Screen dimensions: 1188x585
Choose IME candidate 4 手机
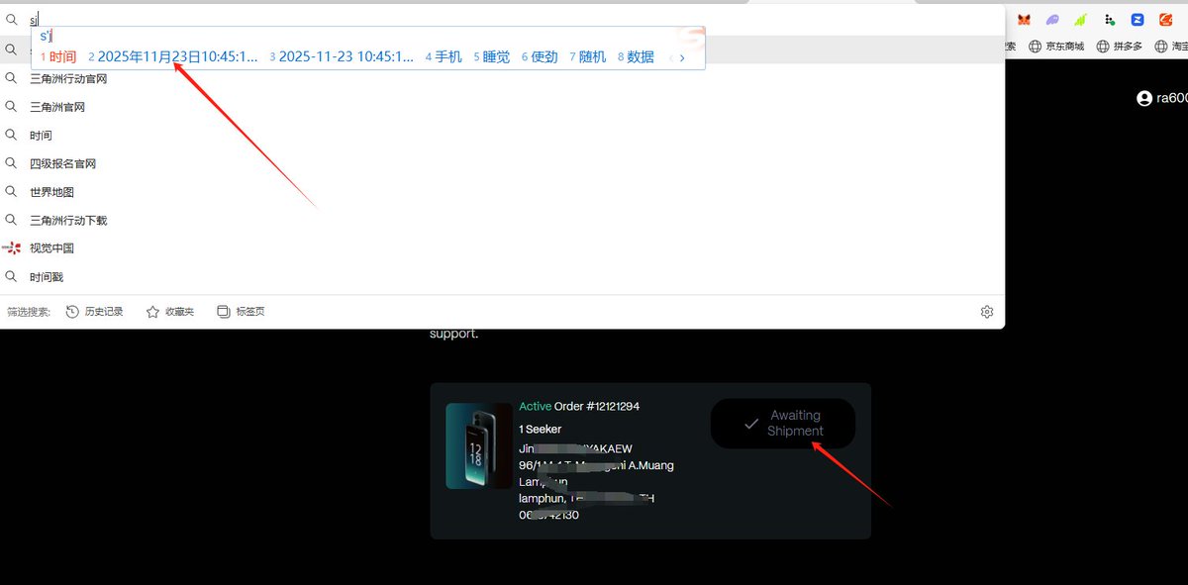[444, 57]
